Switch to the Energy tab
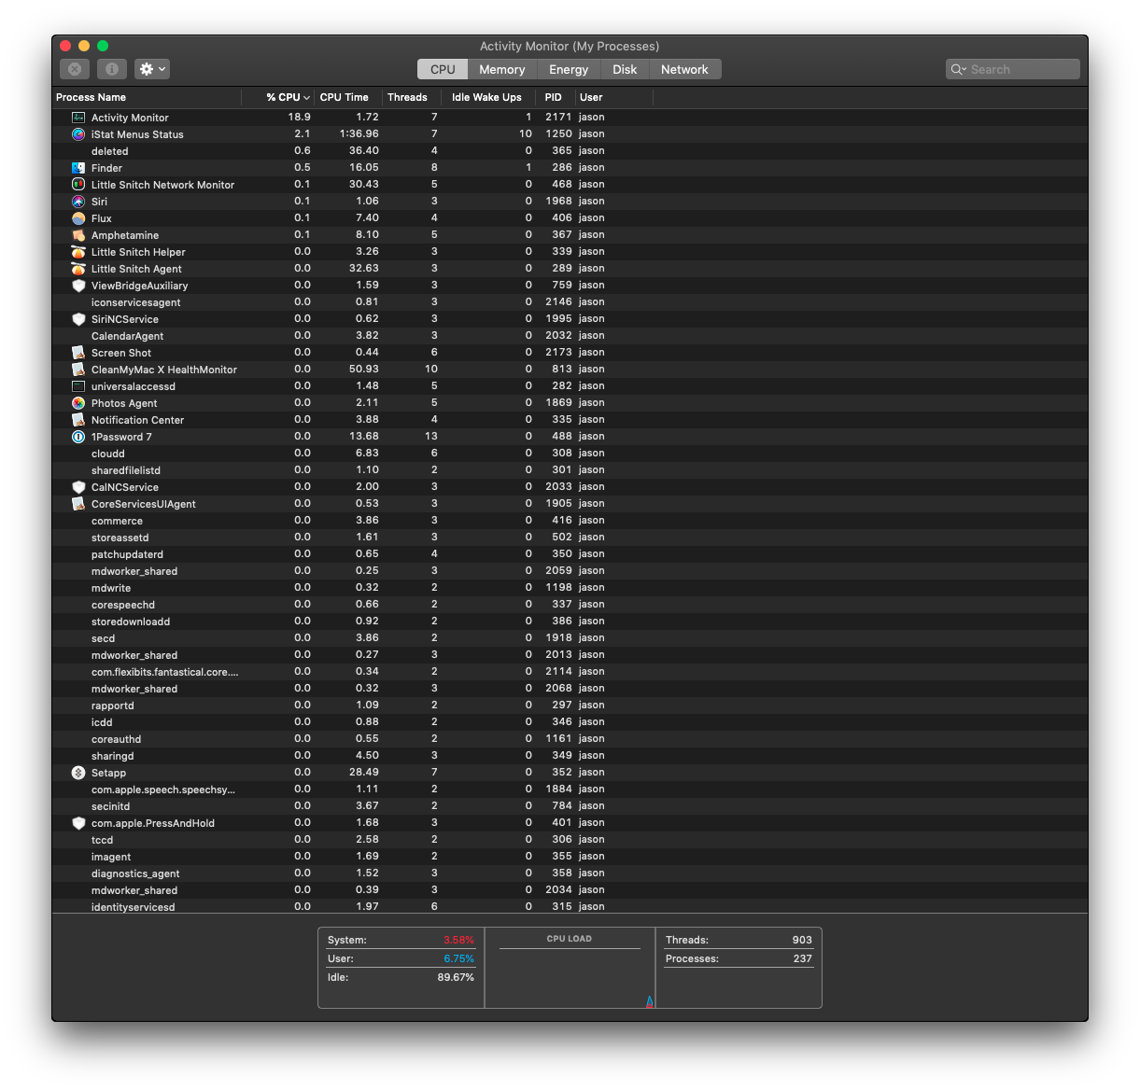This screenshot has width=1140, height=1090. point(569,70)
